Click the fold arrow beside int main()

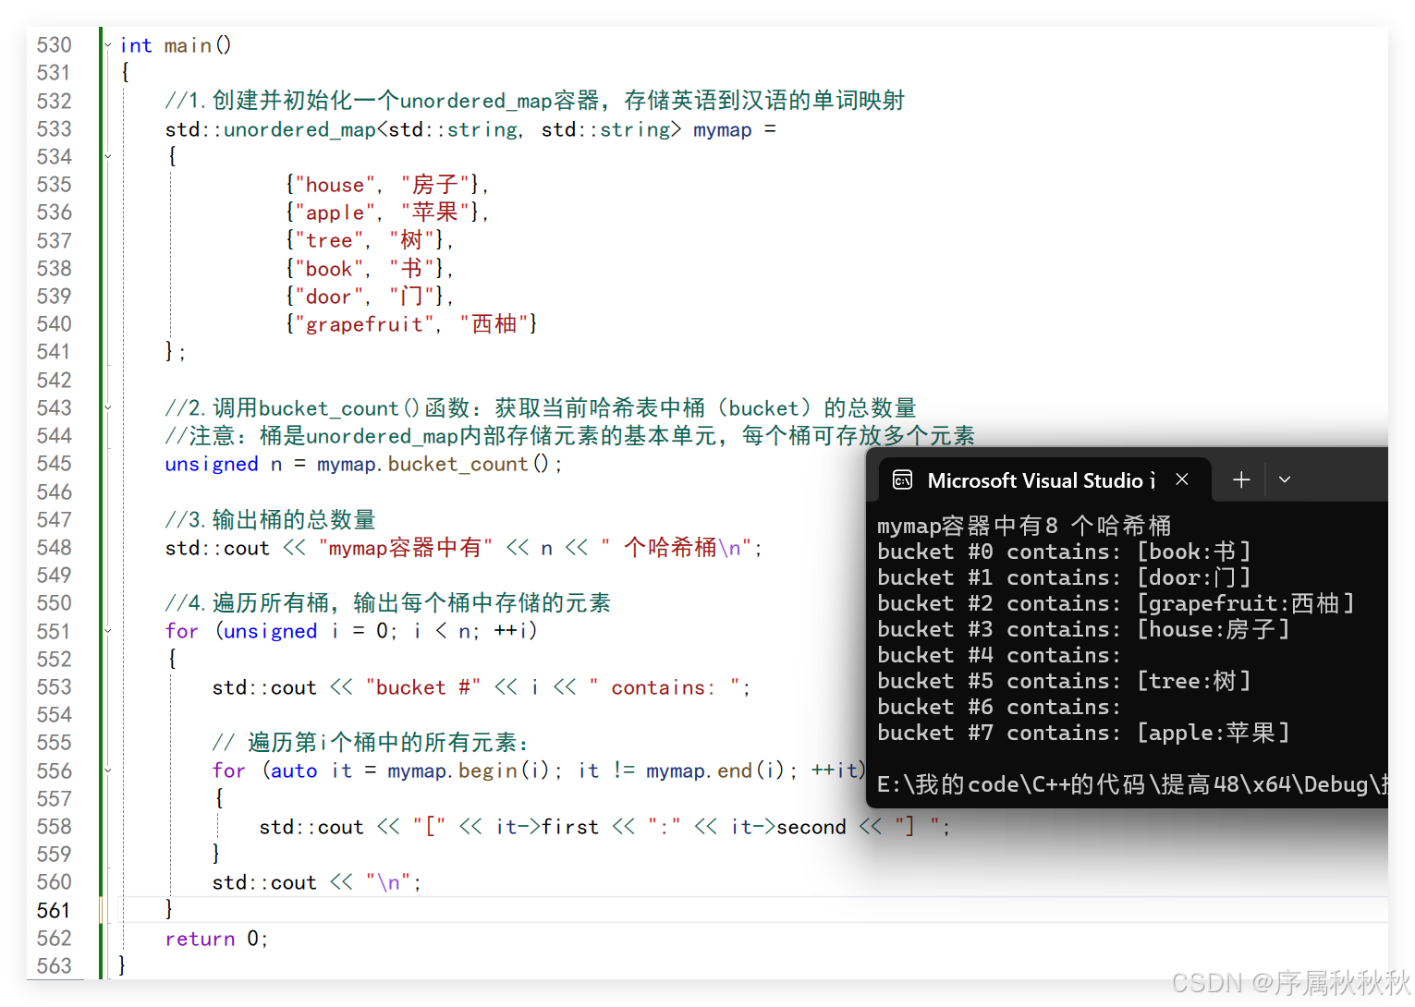tap(107, 44)
